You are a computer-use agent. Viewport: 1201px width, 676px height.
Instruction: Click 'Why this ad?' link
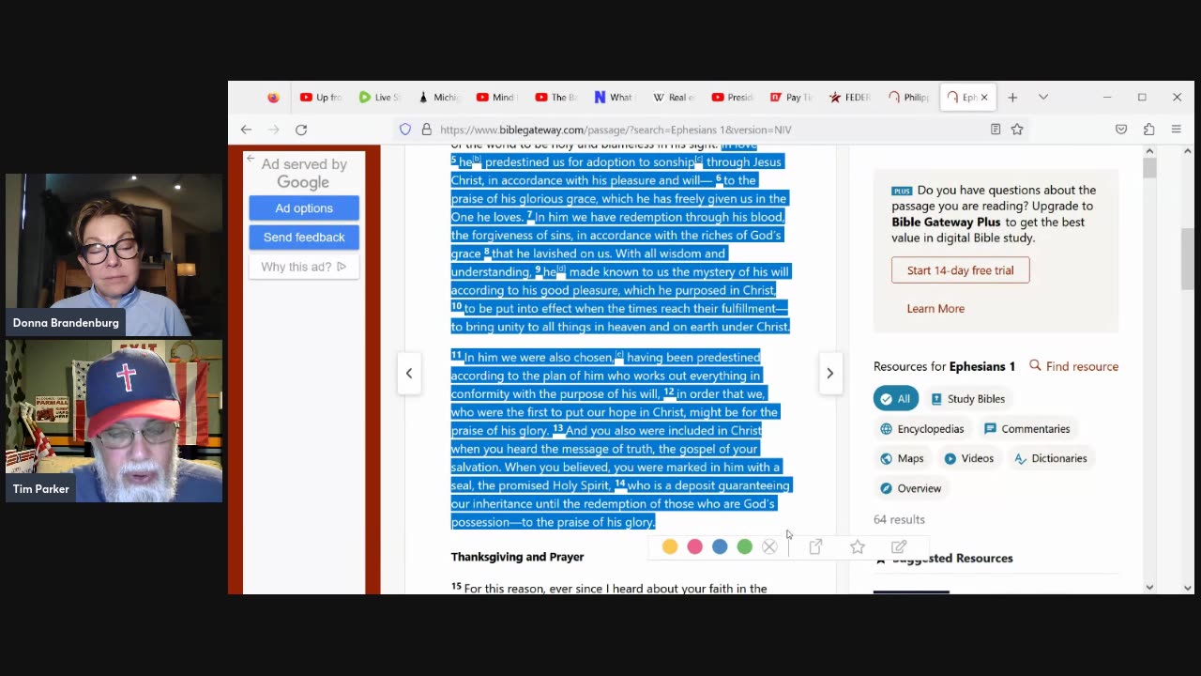[304, 267]
